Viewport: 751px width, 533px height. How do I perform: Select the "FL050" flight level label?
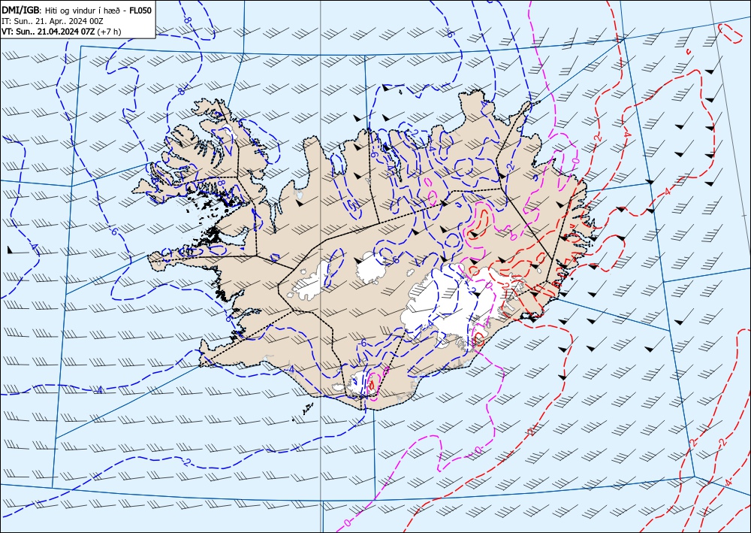[x=141, y=10]
